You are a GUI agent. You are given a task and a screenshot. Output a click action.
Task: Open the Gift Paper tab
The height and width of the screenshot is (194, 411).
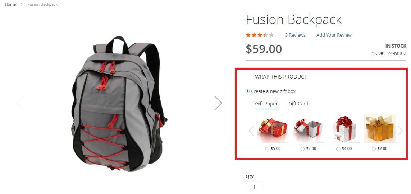click(x=266, y=104)
